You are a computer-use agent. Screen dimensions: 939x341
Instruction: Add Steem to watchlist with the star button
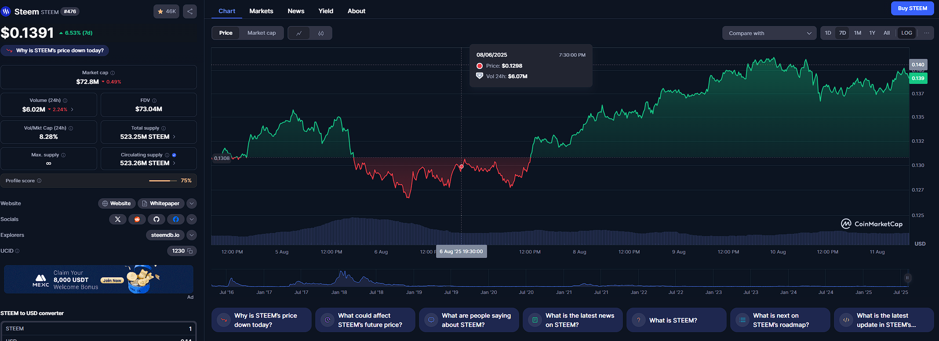[x=166, y=11]
